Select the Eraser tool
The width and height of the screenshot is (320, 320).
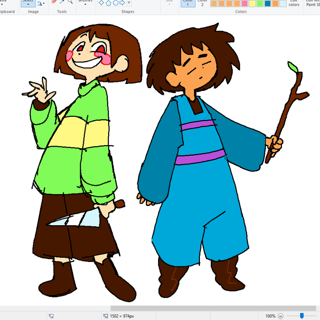pos(54,1)
